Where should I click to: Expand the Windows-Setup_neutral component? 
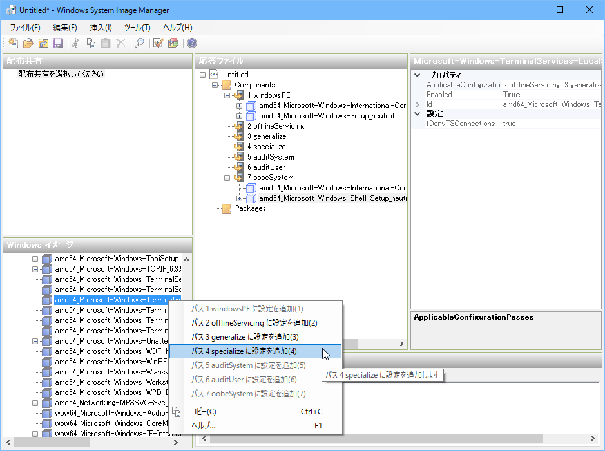(239, 116)
